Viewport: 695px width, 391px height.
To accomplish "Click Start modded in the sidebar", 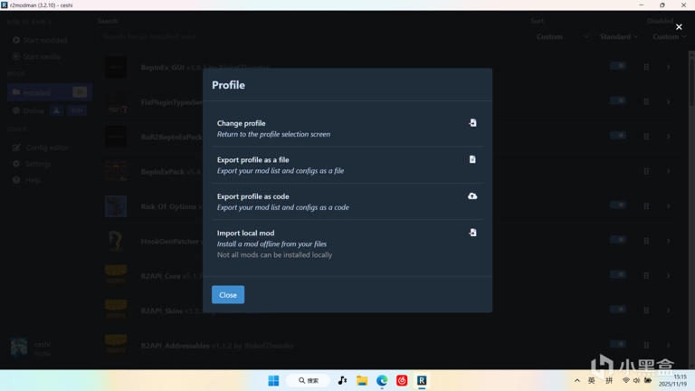I will click(41, 40).
